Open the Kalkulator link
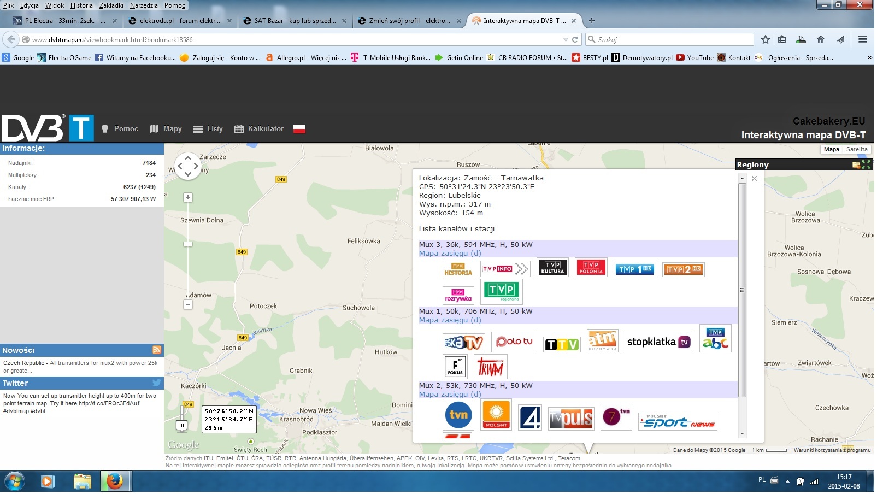The height and width of the screenshot is (494, 877). coord(260,130)
